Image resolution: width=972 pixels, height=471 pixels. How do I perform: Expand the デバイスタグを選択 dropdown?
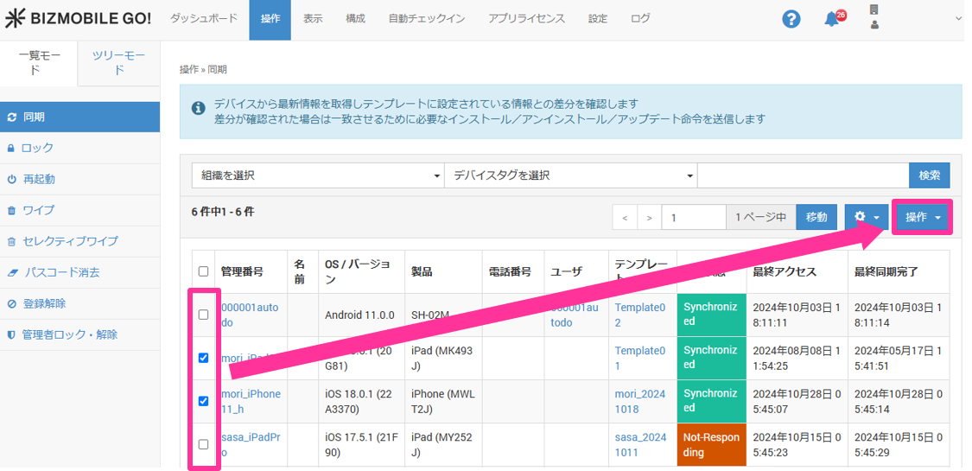tap(570, 175)
